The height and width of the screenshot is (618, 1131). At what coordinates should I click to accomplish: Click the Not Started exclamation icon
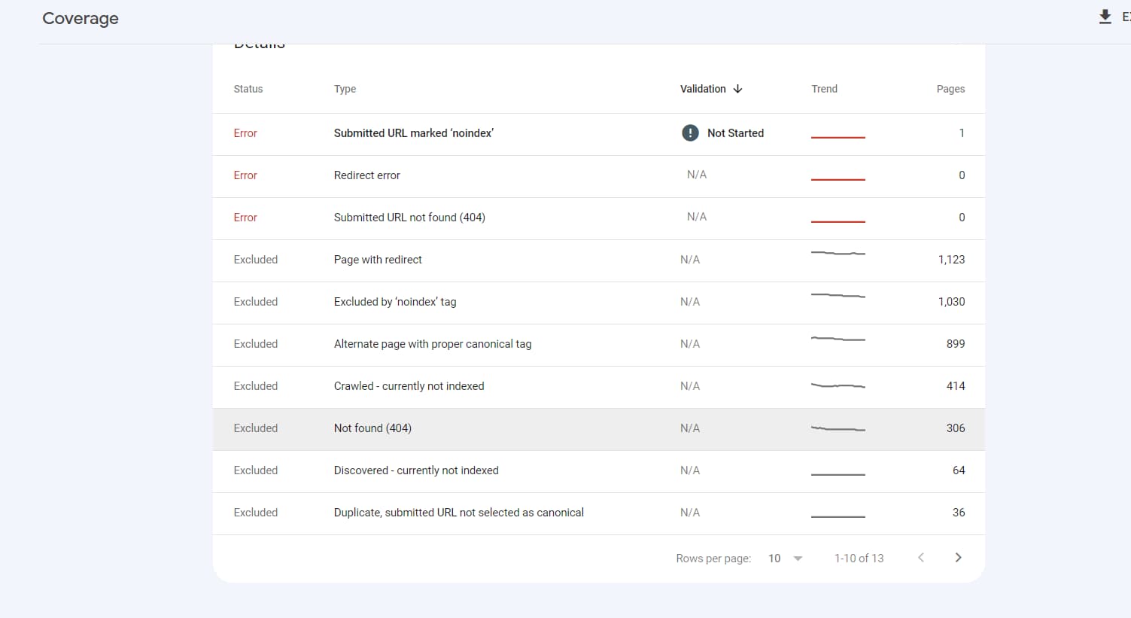(690, 133)
